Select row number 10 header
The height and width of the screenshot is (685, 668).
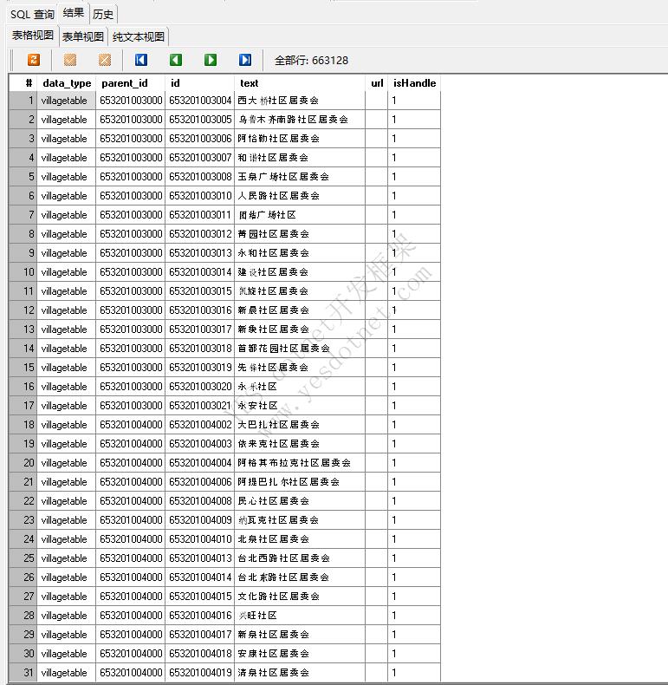coord(23,272)
